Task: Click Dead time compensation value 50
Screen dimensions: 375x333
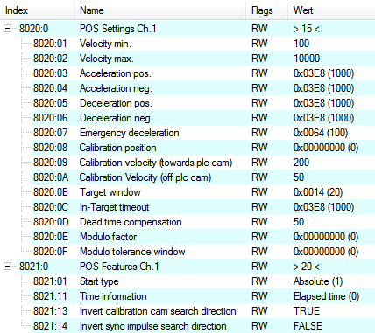Action: pyautogui.click(x=299, y=222)
